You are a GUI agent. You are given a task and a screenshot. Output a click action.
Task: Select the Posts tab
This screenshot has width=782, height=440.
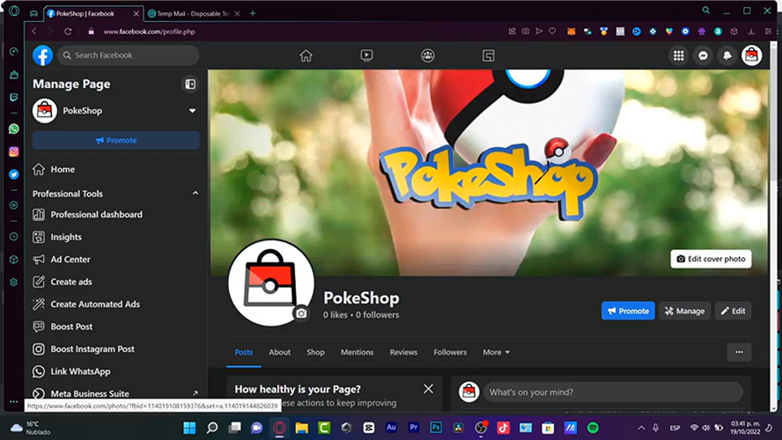pos(244,352)
